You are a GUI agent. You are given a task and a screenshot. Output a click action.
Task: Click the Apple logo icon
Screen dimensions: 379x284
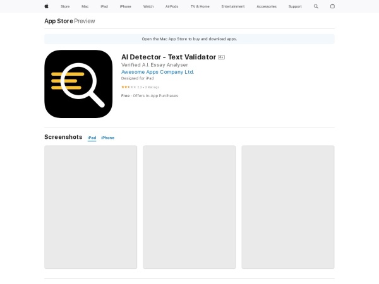[x=46, y=6]
